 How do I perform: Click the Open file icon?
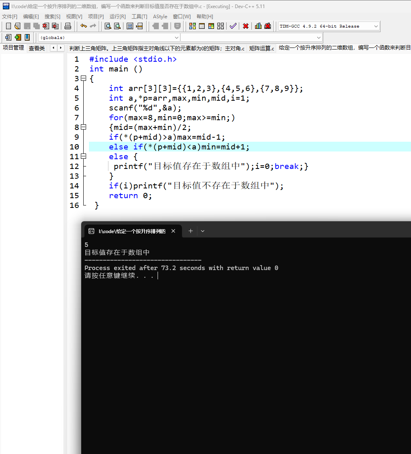17,26
